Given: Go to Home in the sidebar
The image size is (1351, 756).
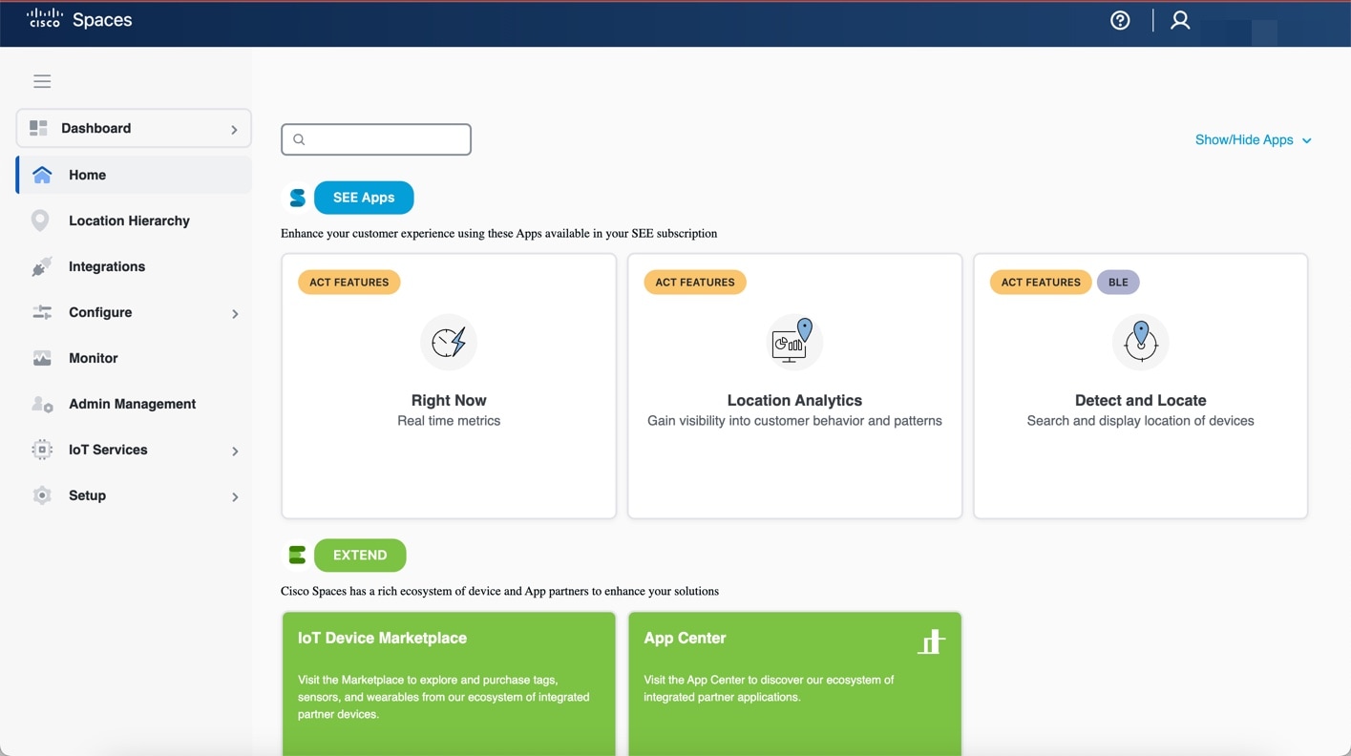Looking at the screenshot, I should pyautogui.click(x=134, y=175).
